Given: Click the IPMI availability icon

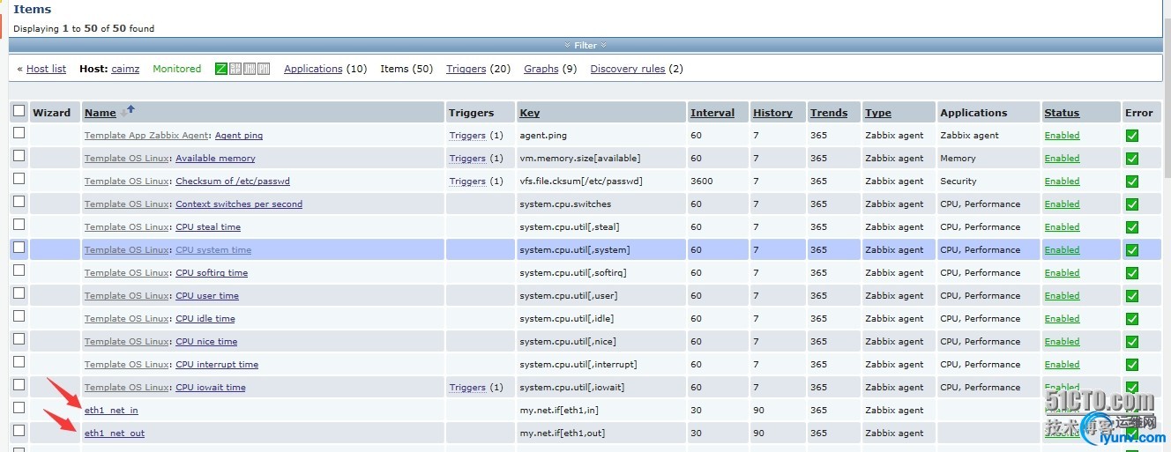Looking at the screenshot, I should point(264,69).
